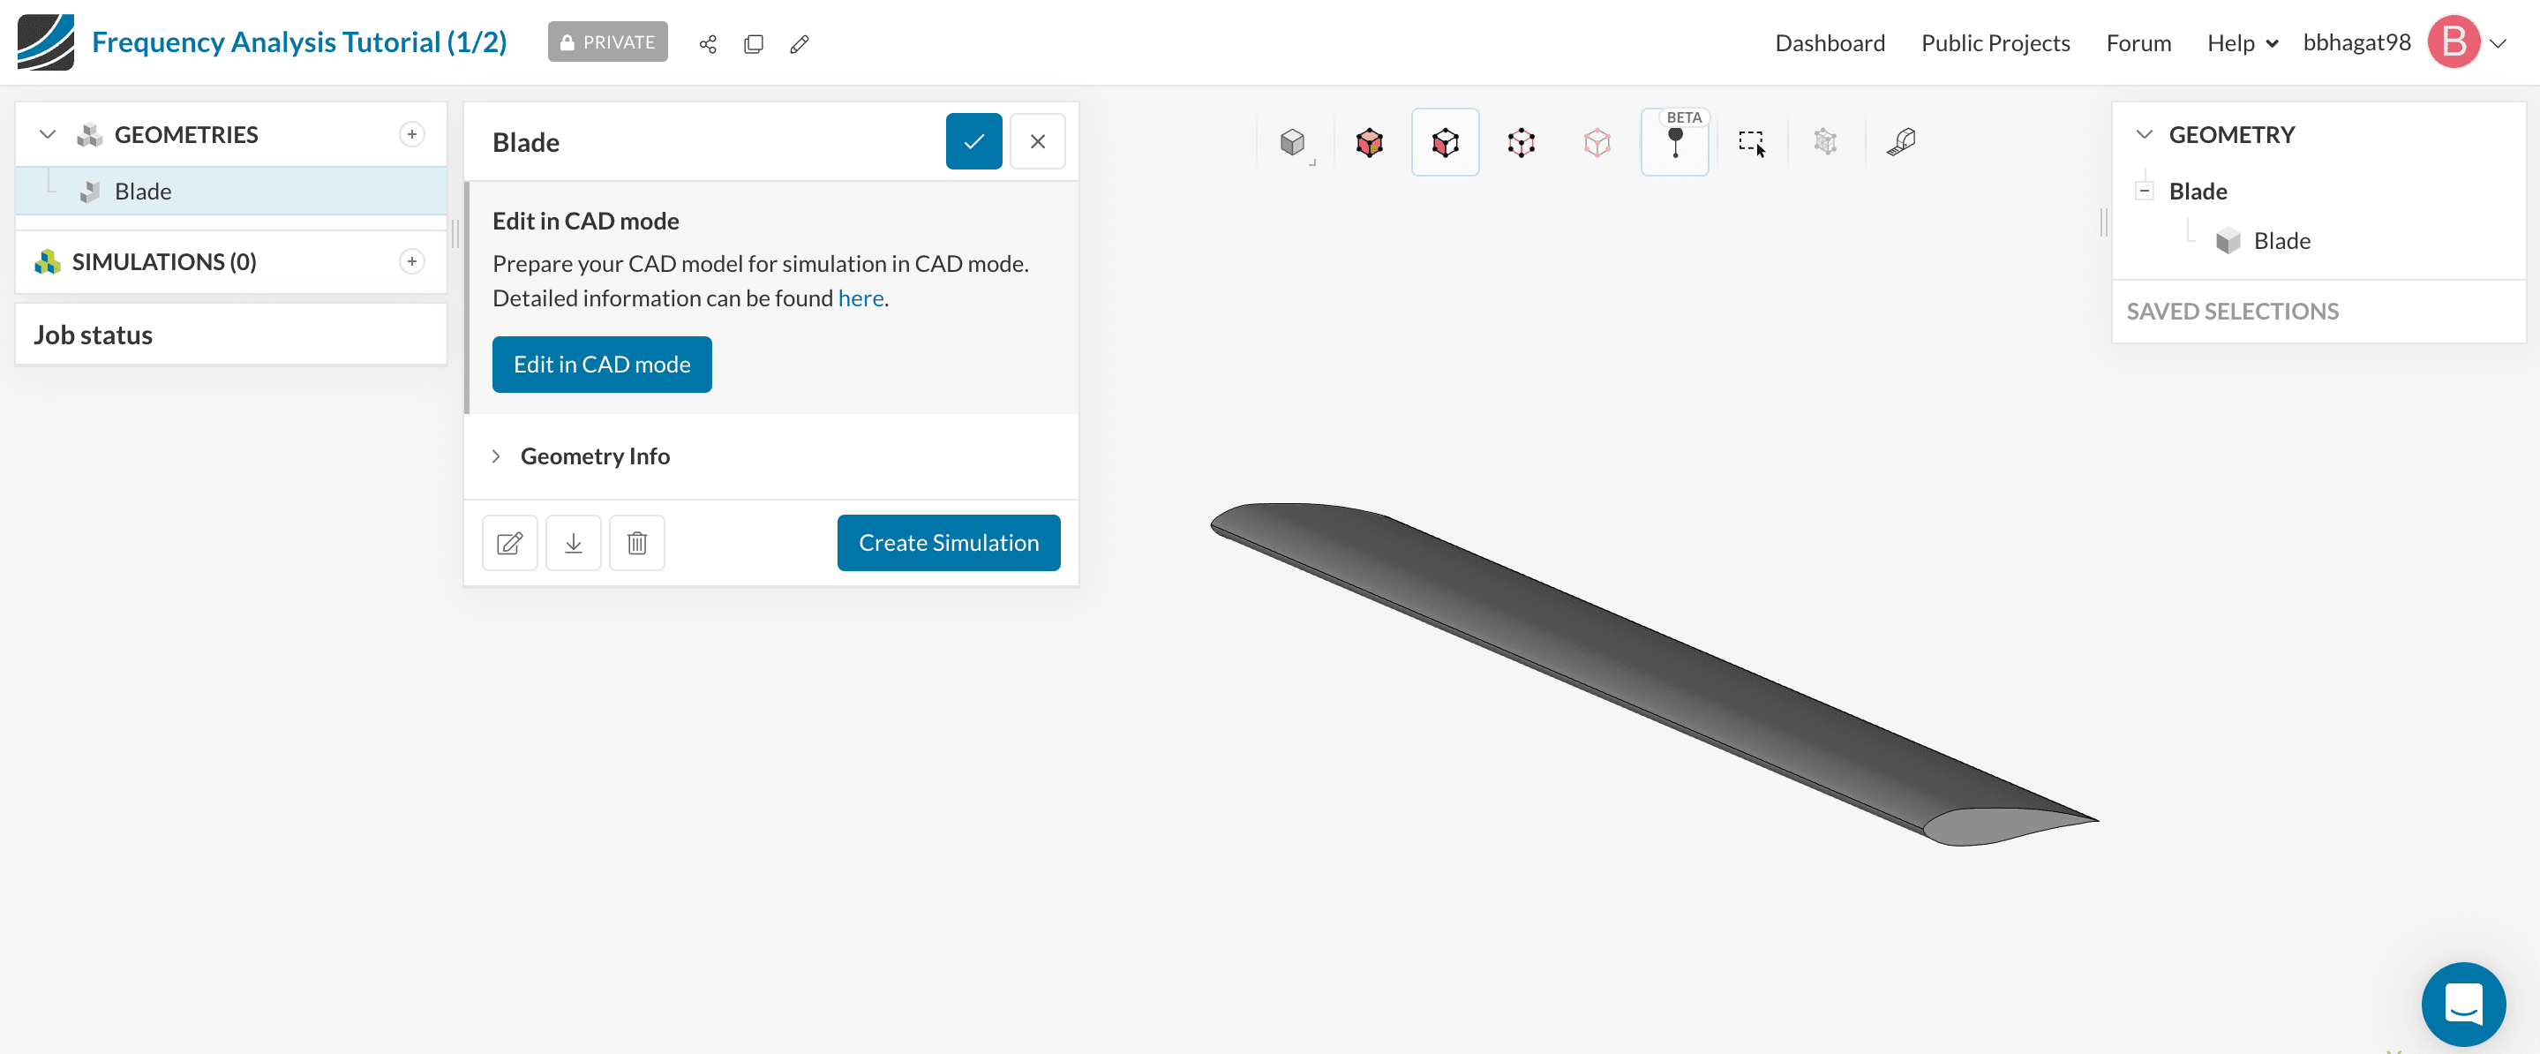Click the Create Simulation button
This screenshot has width=2540, height=1054.
[x=948, y=542]
